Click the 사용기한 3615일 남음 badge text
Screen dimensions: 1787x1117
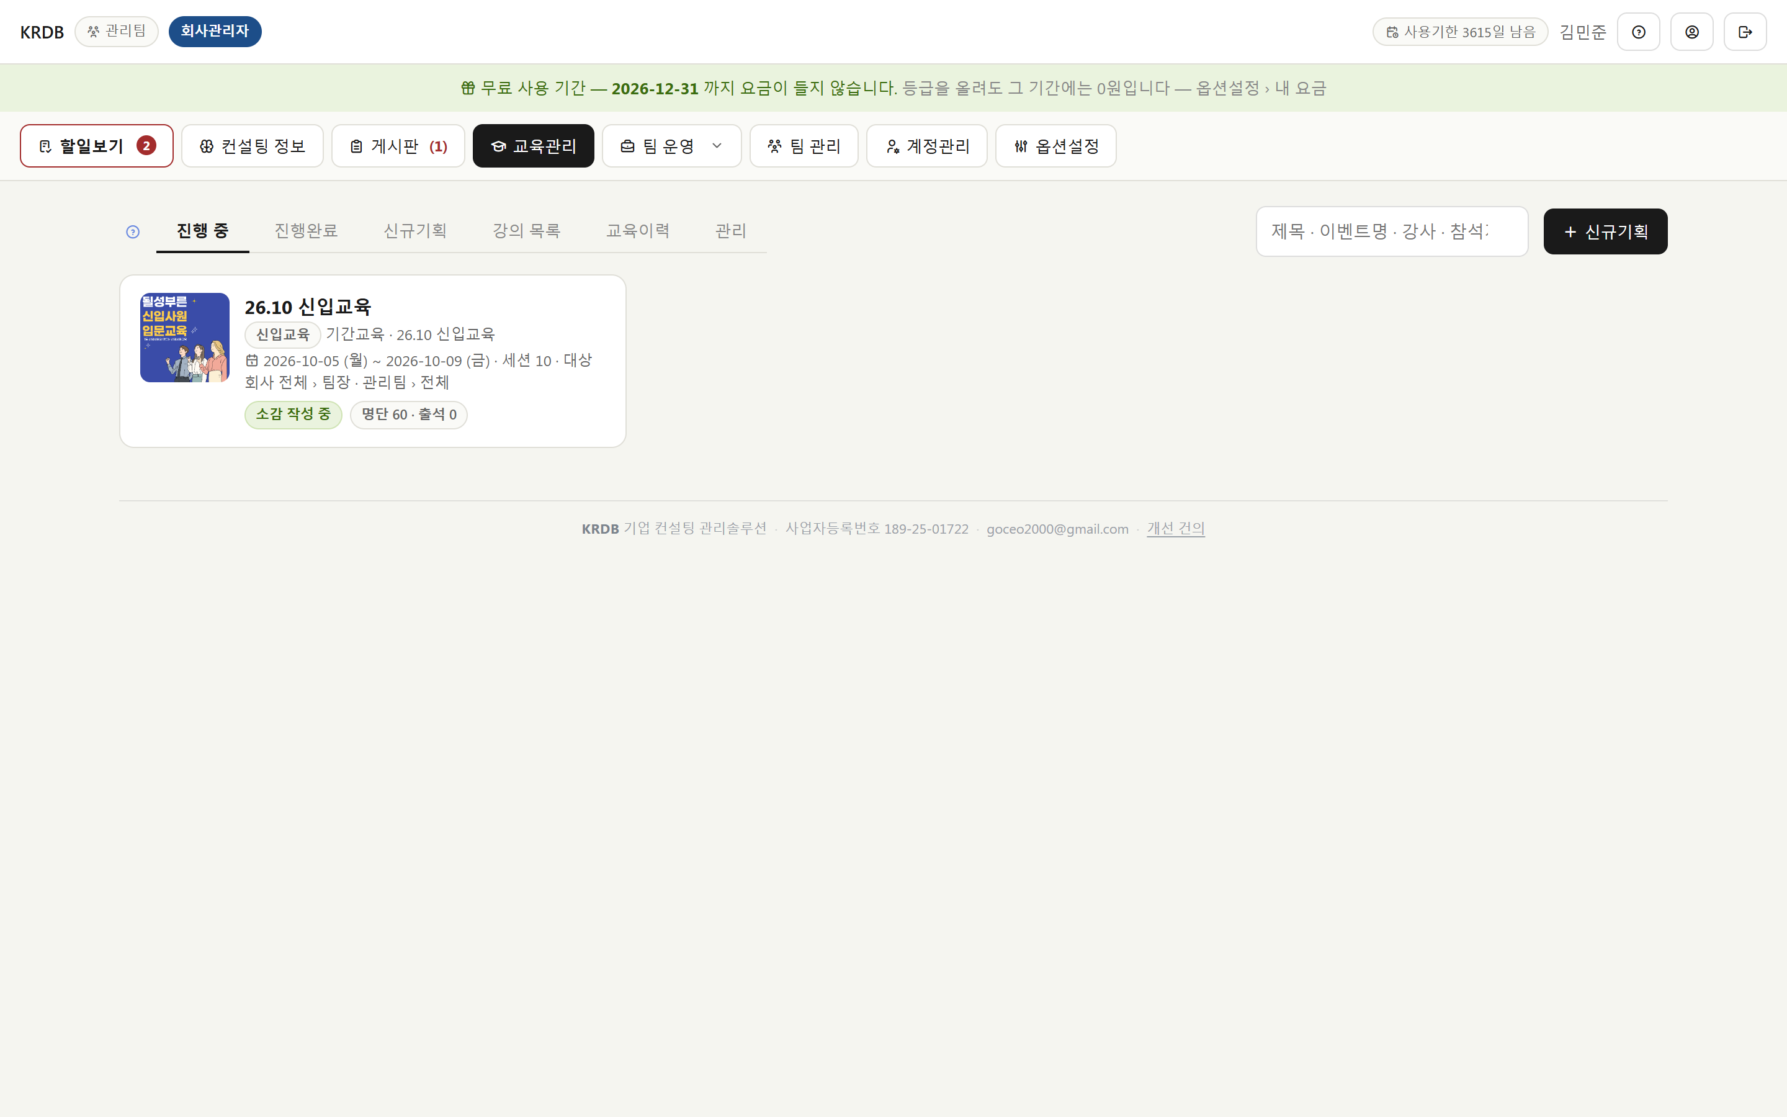[1469, 32]
